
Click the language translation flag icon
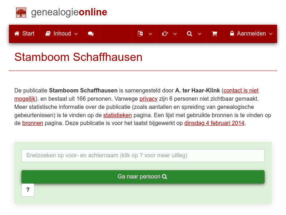(140, 34)
